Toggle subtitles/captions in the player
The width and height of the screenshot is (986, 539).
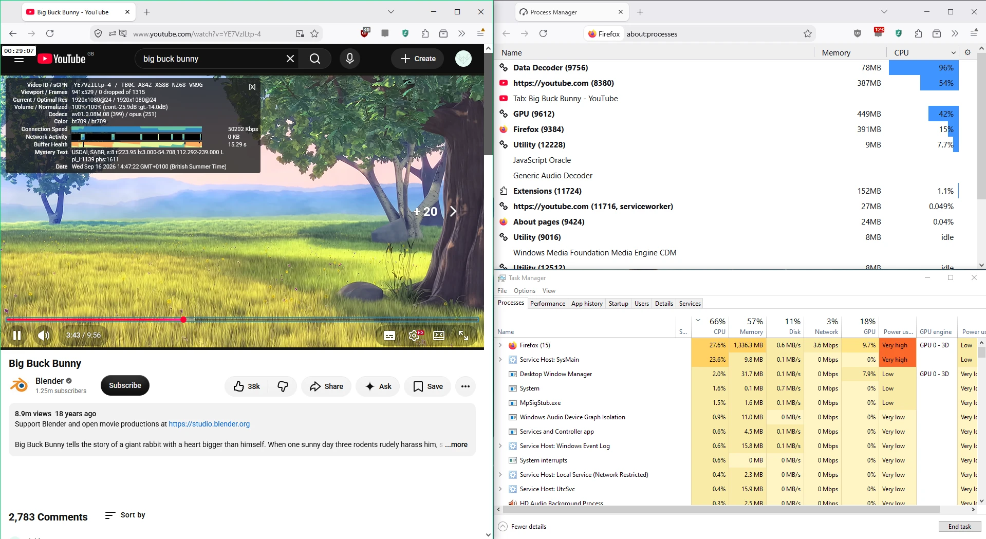(389, 336)
